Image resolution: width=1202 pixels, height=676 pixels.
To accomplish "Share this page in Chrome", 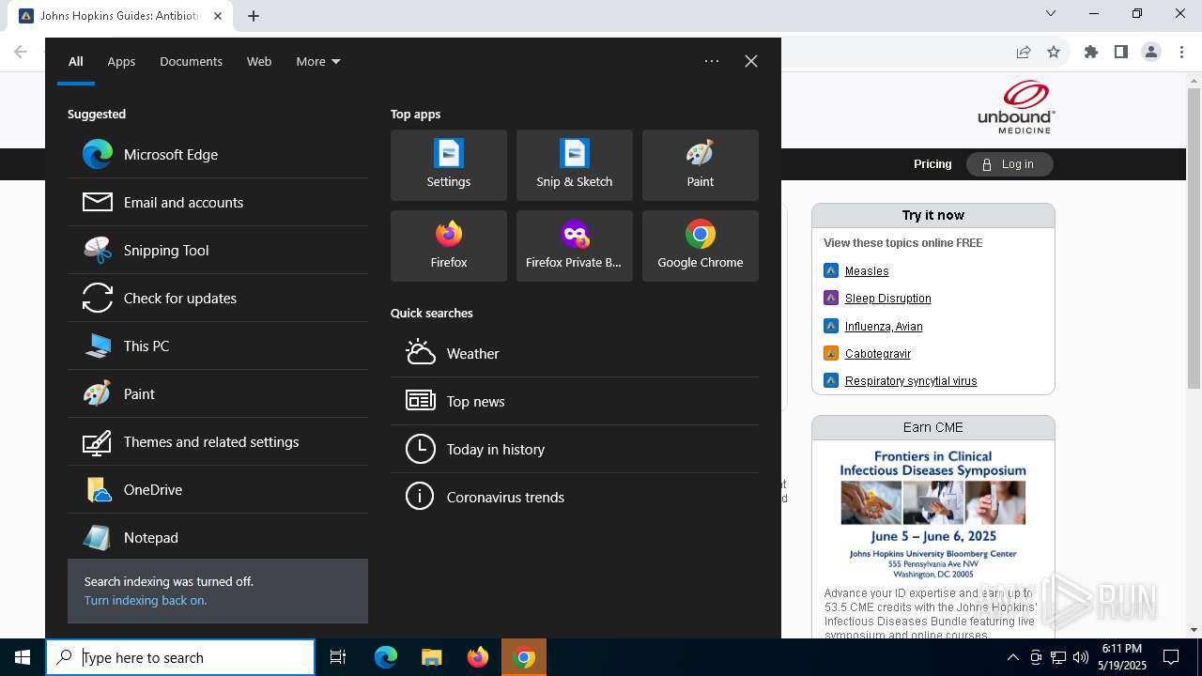I will click(x=1024, y=52).
